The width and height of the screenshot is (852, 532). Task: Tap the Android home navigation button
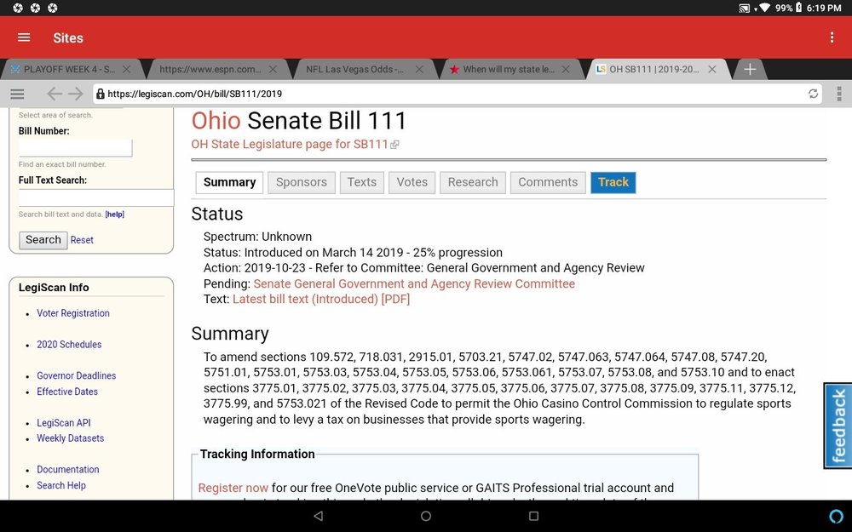coord(426,516)
